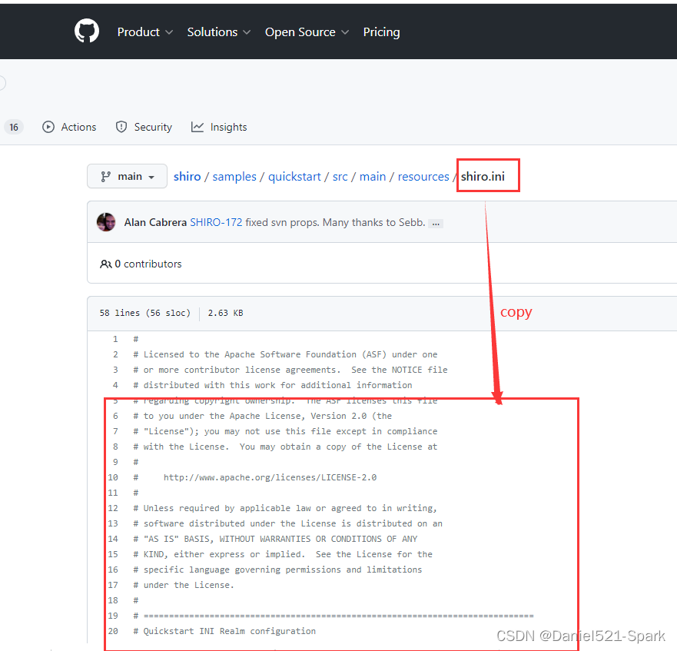The image size is (677, 651).
Task: Click the counter badge showing 16
Action: click(14, 127)
